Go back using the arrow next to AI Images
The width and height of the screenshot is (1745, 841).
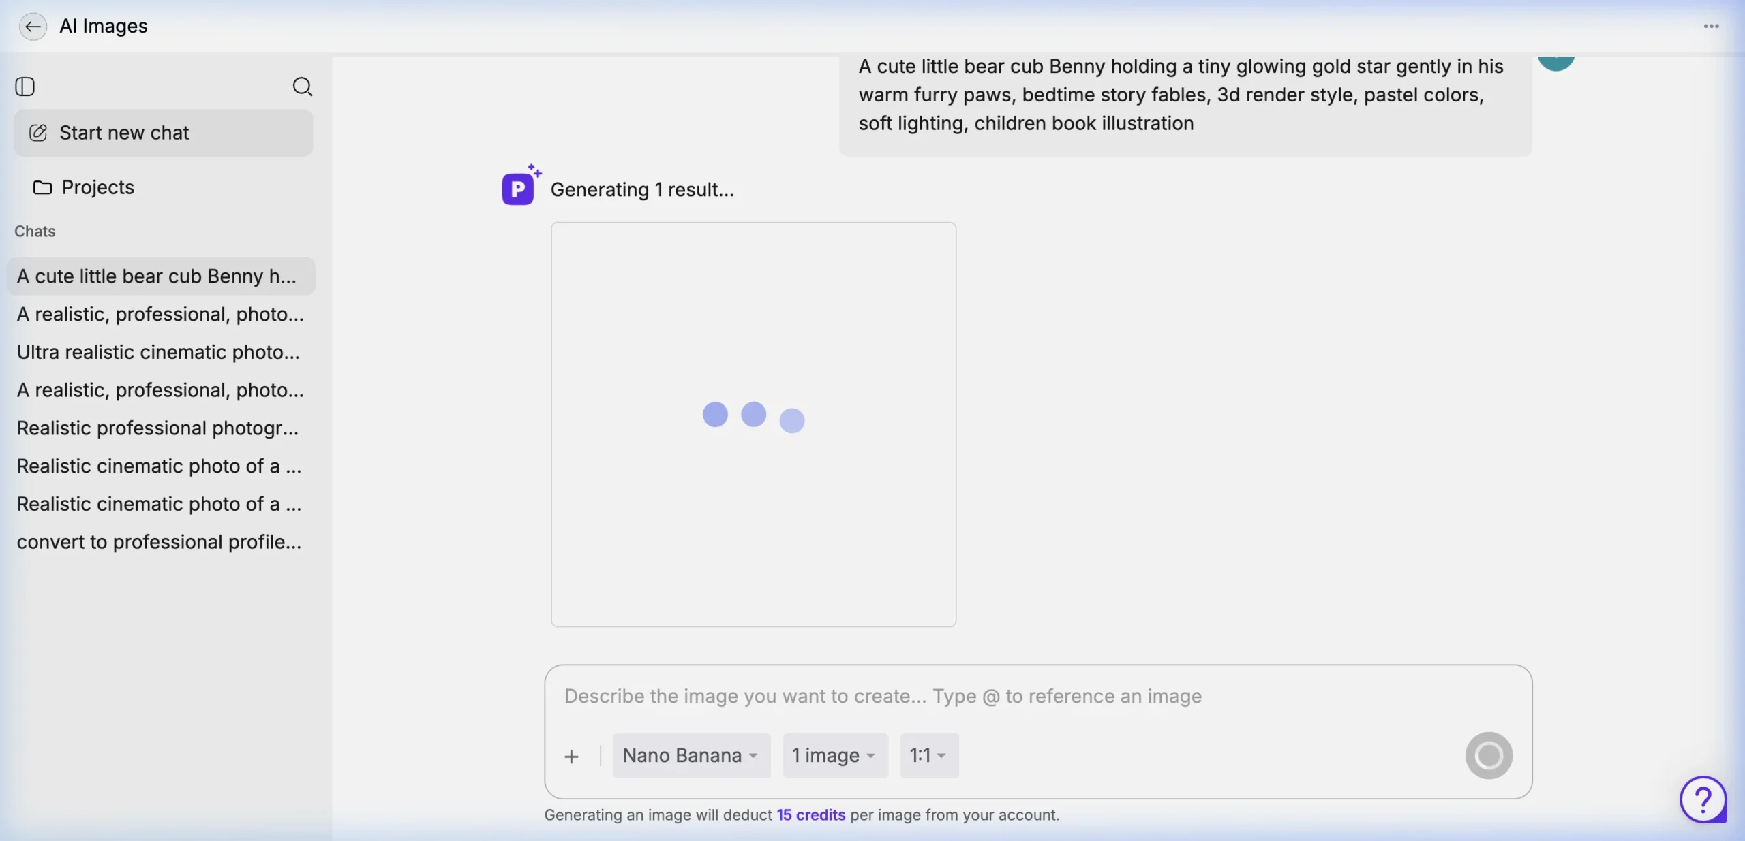click(33, 27)
